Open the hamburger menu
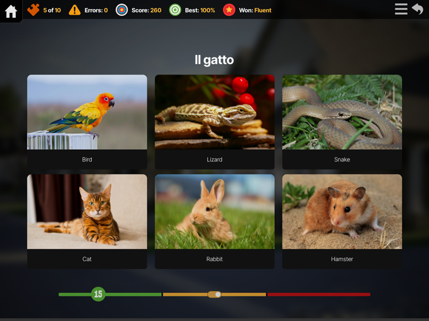The height and width of the screenshot is (321, 429). [x=401, y=9]
